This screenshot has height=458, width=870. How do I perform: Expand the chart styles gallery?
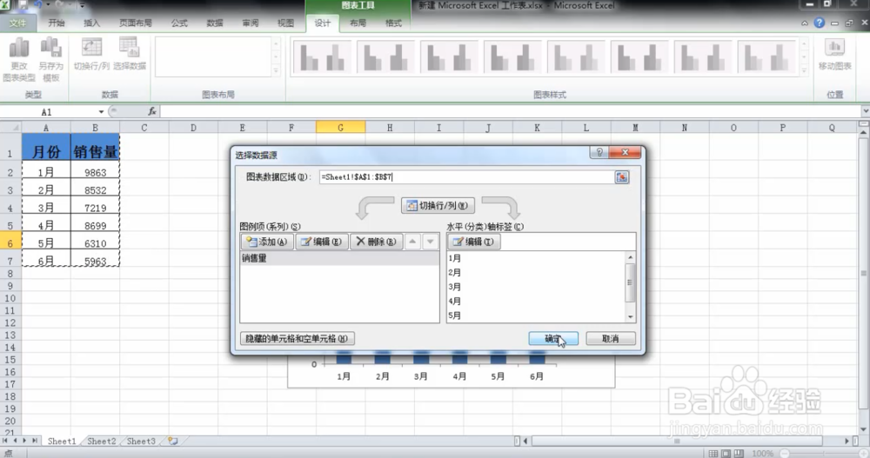[803, 71]
